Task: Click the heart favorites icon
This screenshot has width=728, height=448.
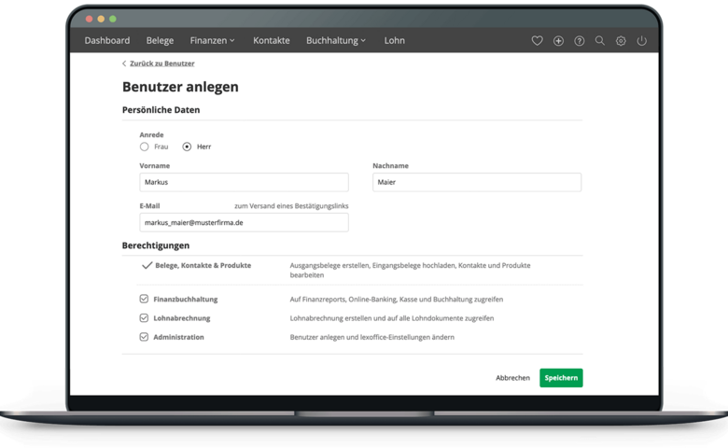Action: (537, 41)
